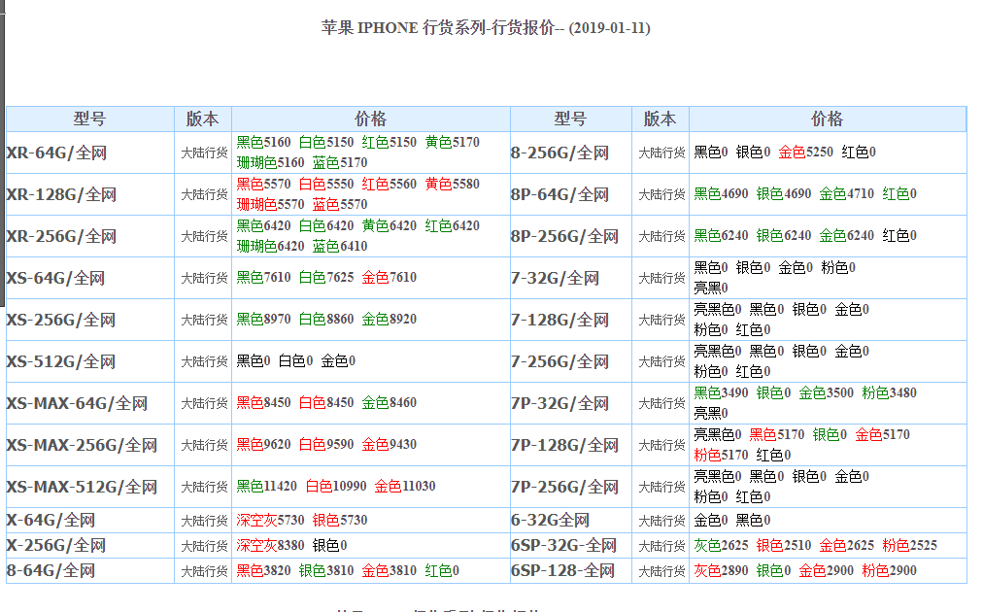Click price 黑色8970 in XS-256G row
The width and height of the screenshot is (983, 612).
point(263,320)
